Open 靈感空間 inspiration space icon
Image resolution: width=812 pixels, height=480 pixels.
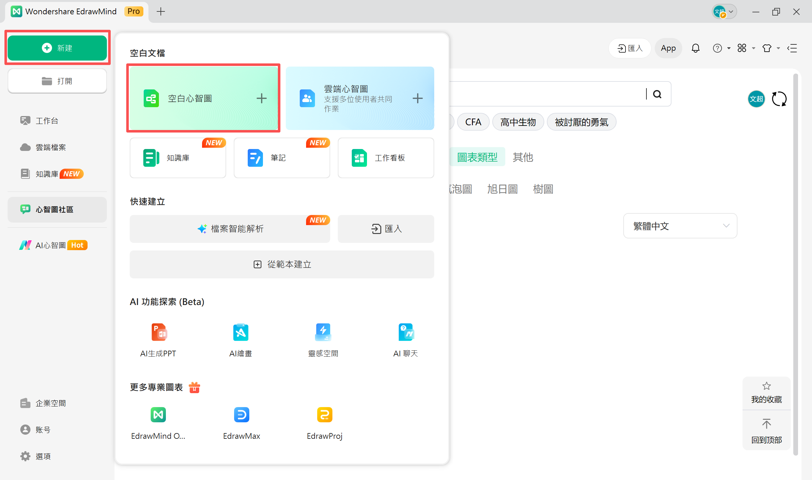point(323,332)
